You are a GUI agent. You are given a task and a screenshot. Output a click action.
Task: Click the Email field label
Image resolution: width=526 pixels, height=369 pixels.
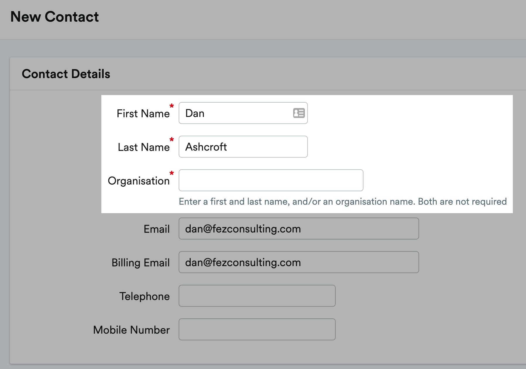pyautogui.click(x=156, y=229)
